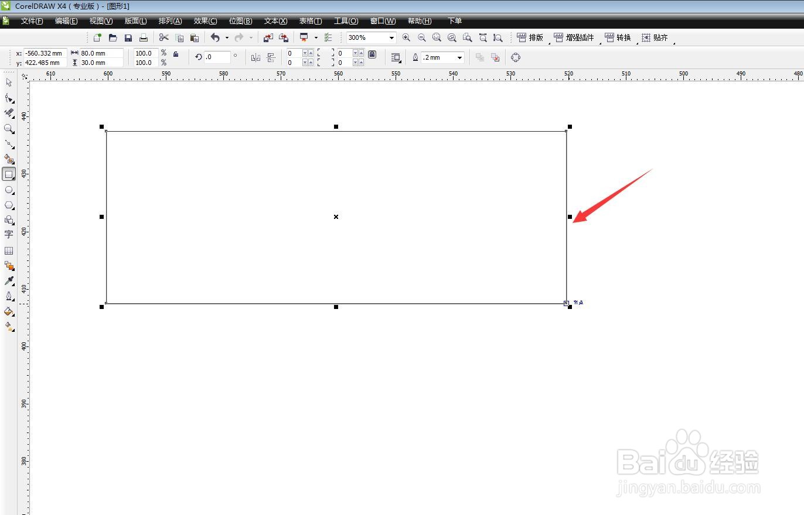The image size is (804, 515).
Task: Select the Interactive Blend tool
Action: point(9,266)
